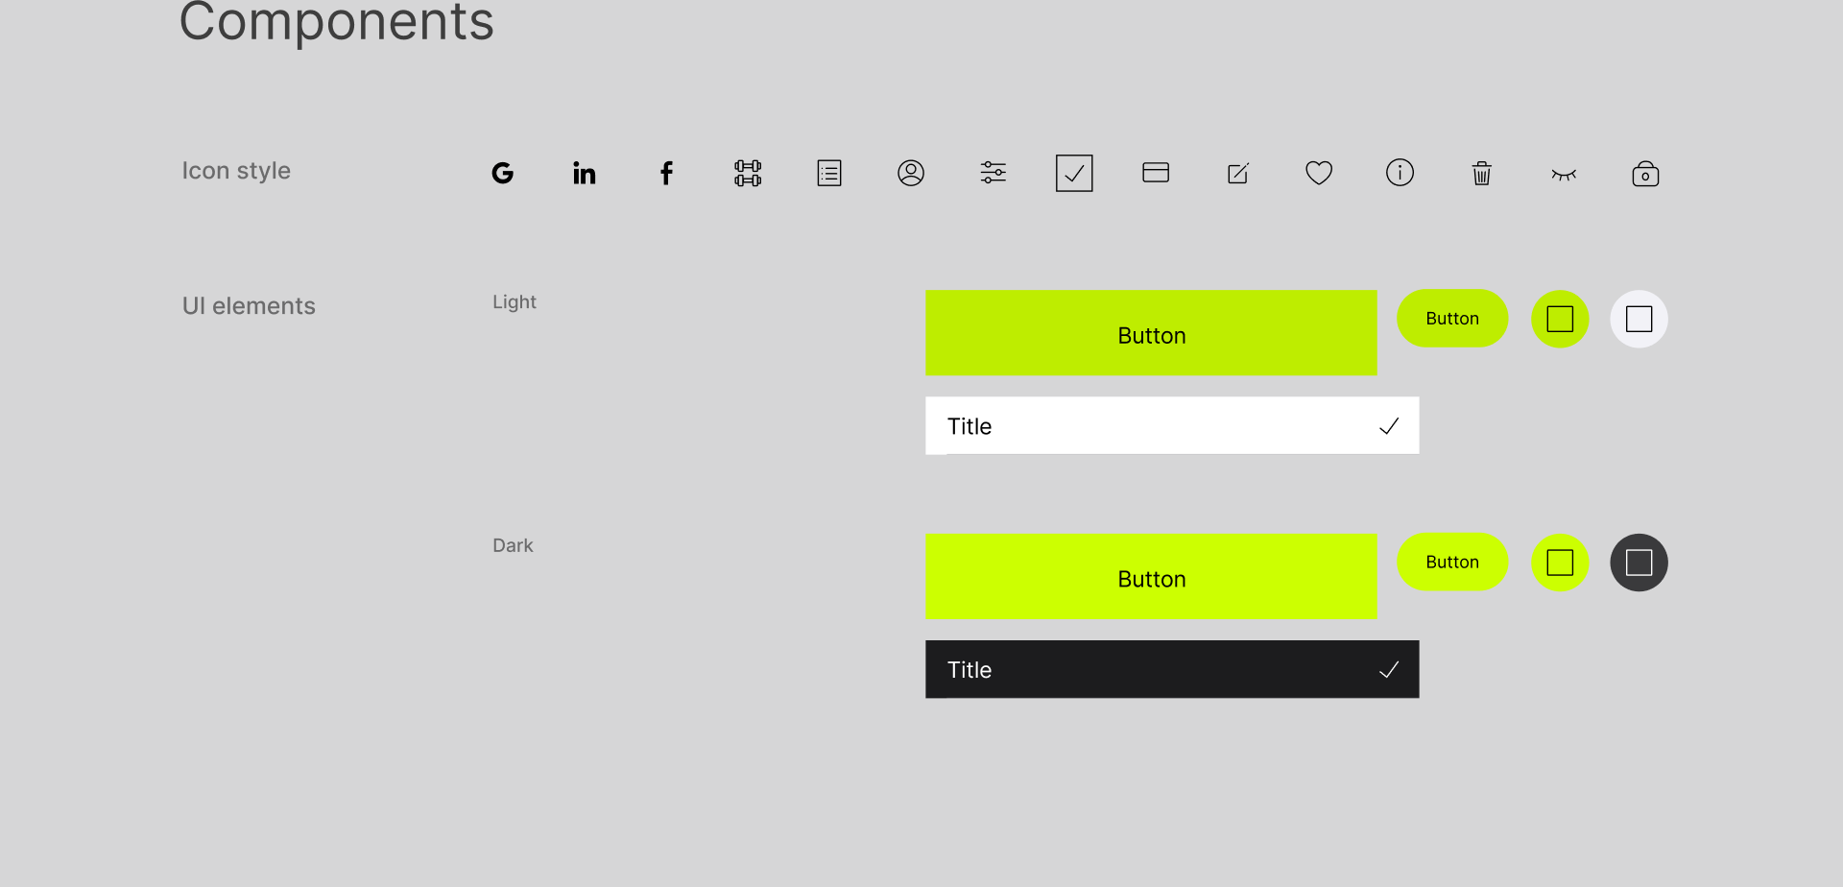Click the Google logo icon
Image resolution: width=1843 pixels, height=887 pixels.
[x=502, y=173]
